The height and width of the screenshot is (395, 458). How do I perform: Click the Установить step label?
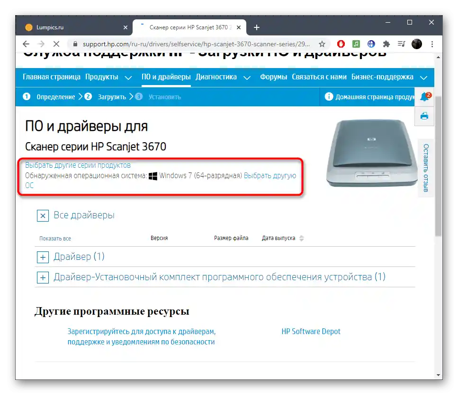coord(165,97)
